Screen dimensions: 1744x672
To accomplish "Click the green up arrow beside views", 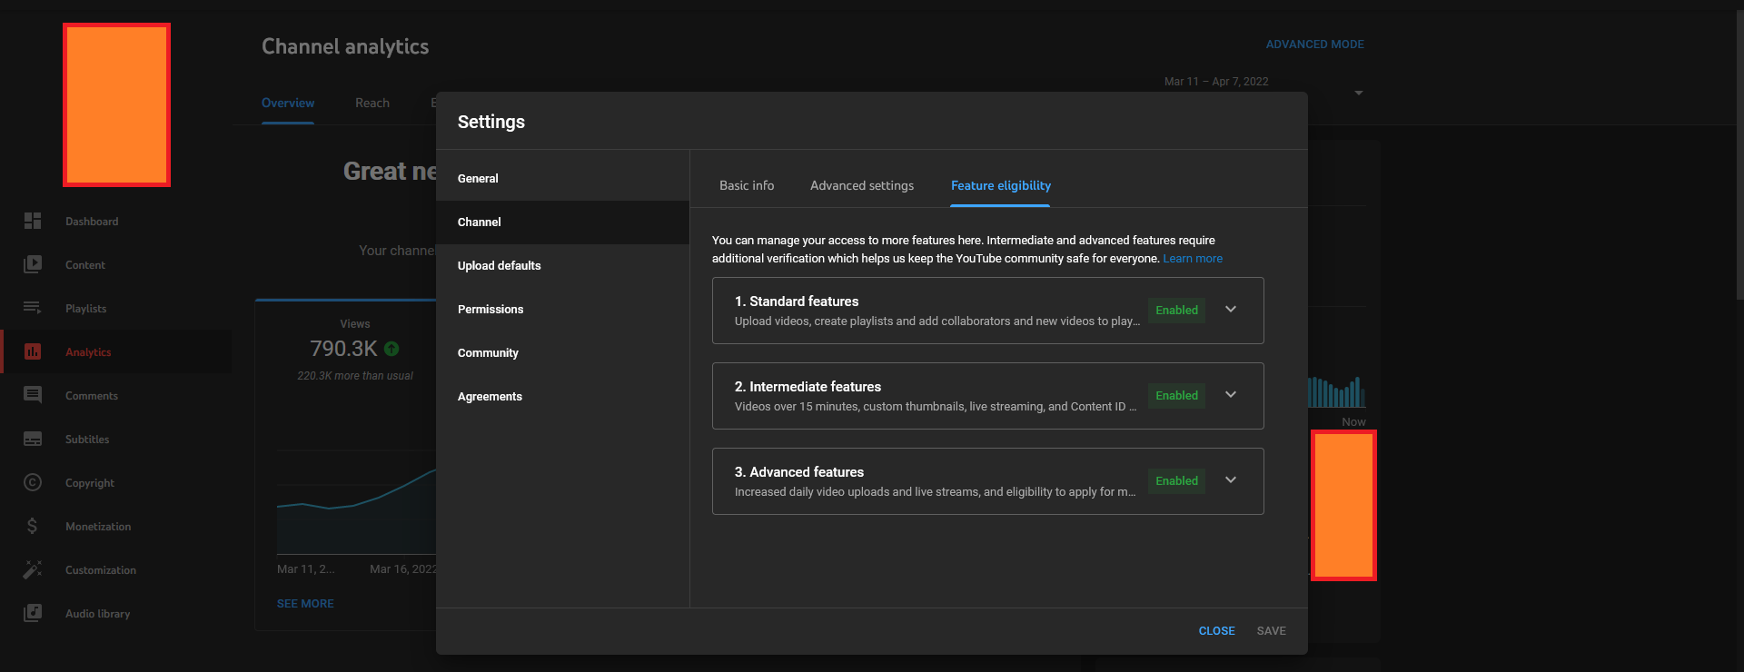I will (391, 349).
